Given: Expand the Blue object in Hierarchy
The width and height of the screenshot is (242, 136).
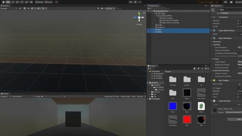Looking at the screenshot, I should (154, 32).
